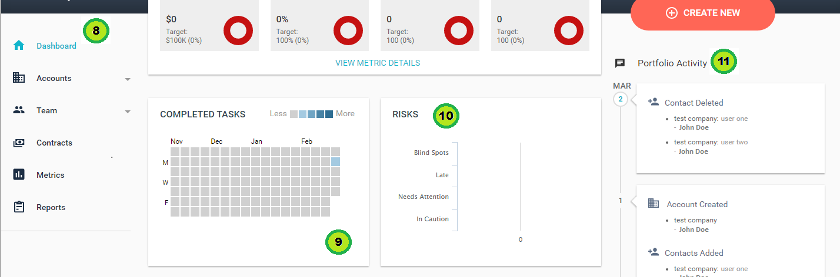Viewport: 840px width, 277px height.
Task: Click the $0 target donut chart
Action: (x=239, y=30)
